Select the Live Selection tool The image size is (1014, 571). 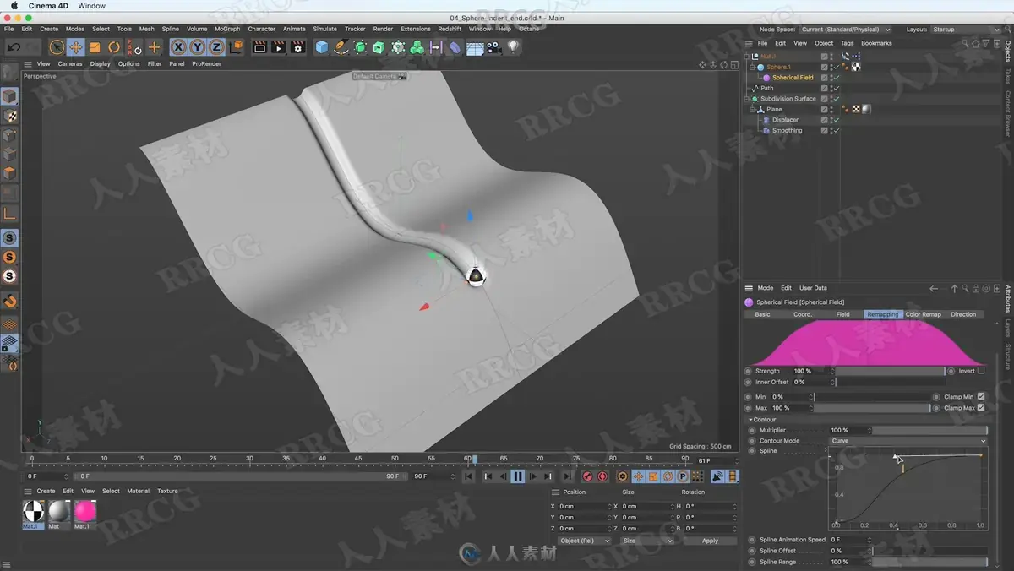pyautogui.click(x=57, y=47)
